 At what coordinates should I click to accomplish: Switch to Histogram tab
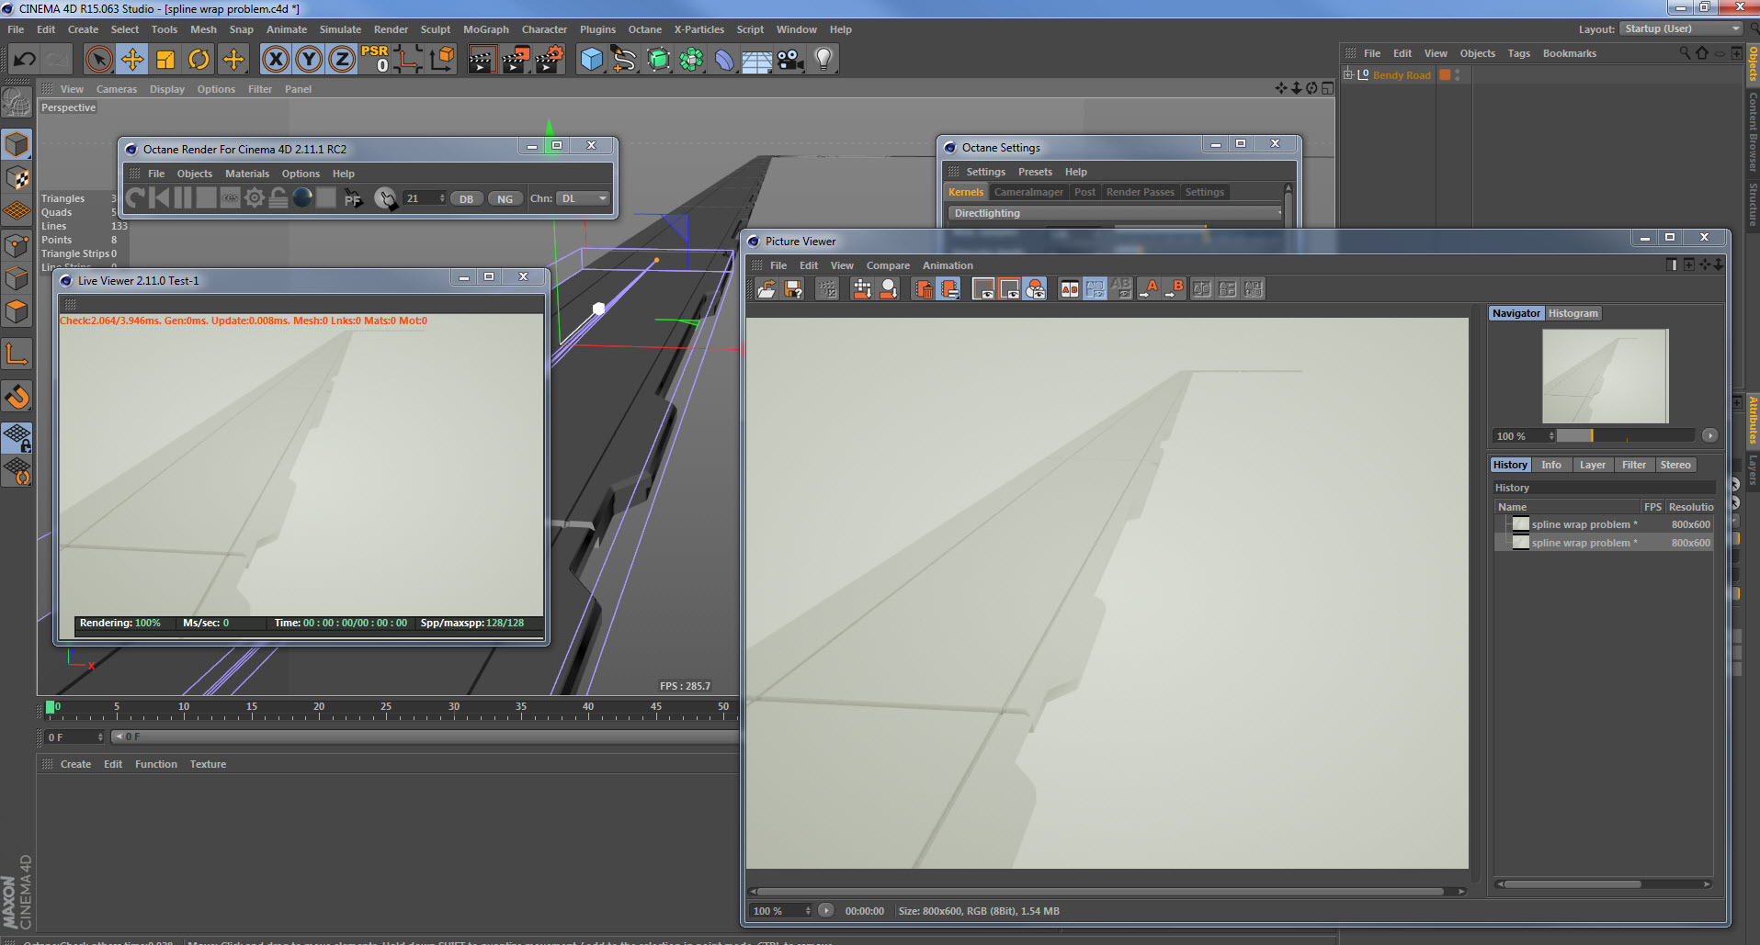click(1573, 313)
